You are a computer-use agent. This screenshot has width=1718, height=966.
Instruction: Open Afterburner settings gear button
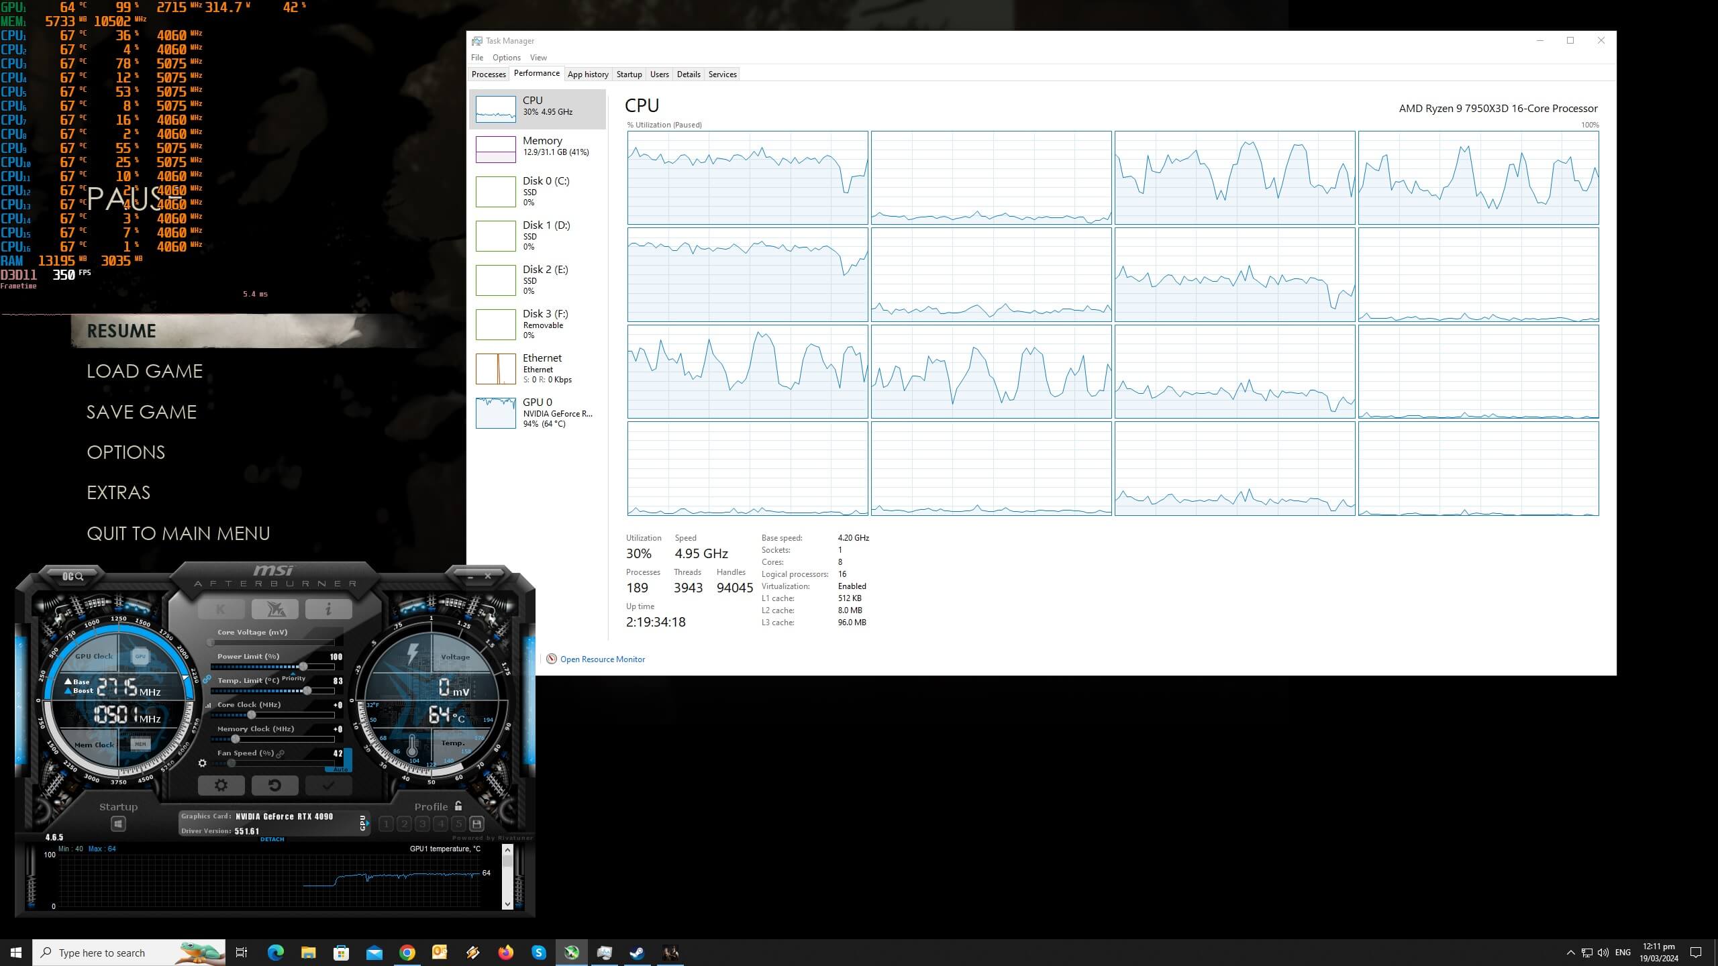[221, 785]
